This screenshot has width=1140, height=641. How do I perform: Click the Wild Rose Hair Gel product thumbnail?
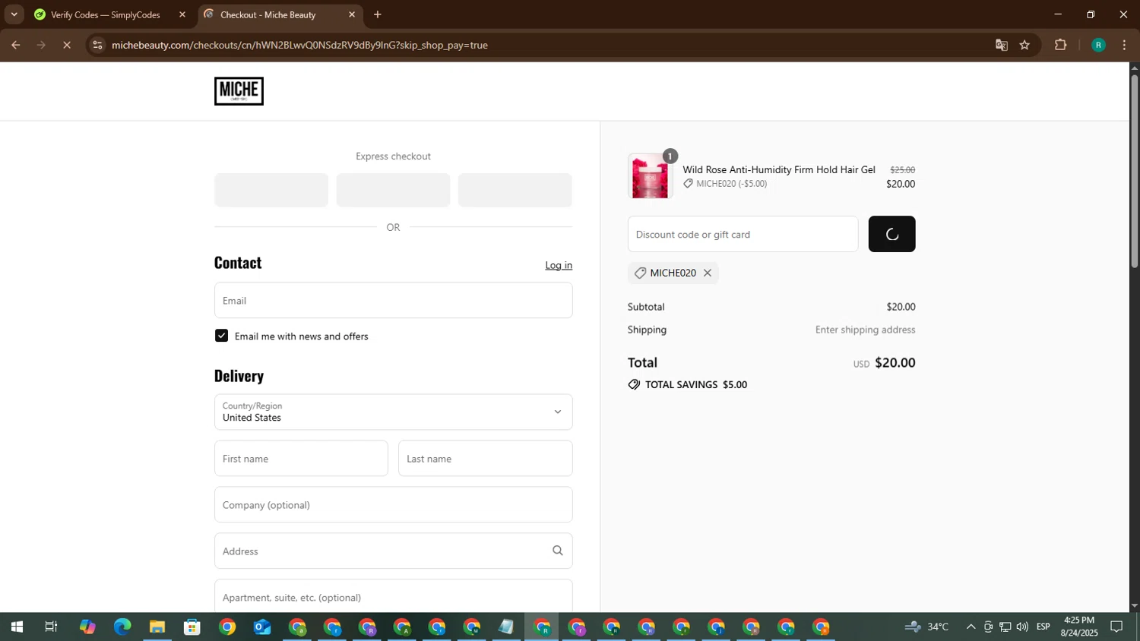point(650,176)
